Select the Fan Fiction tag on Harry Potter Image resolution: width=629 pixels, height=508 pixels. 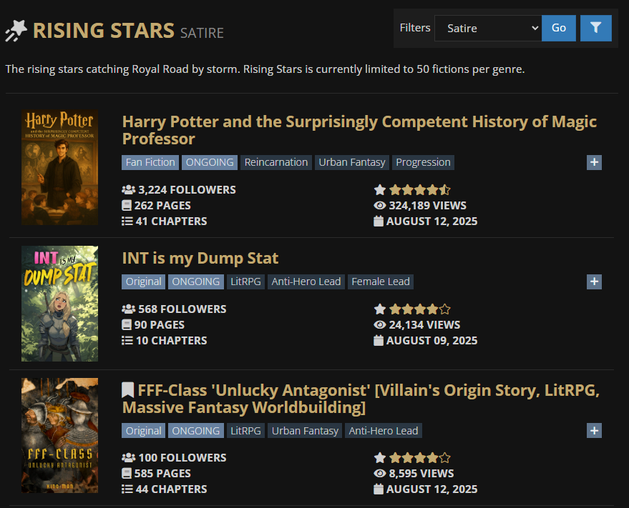(x=150, y=162)
